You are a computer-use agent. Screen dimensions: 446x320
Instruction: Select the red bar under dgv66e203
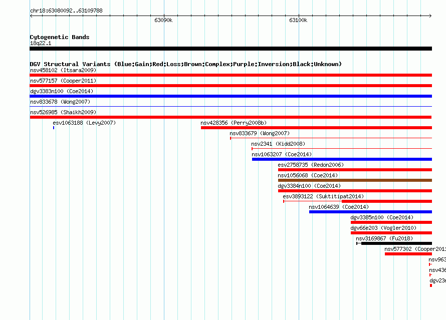(391, 233)
